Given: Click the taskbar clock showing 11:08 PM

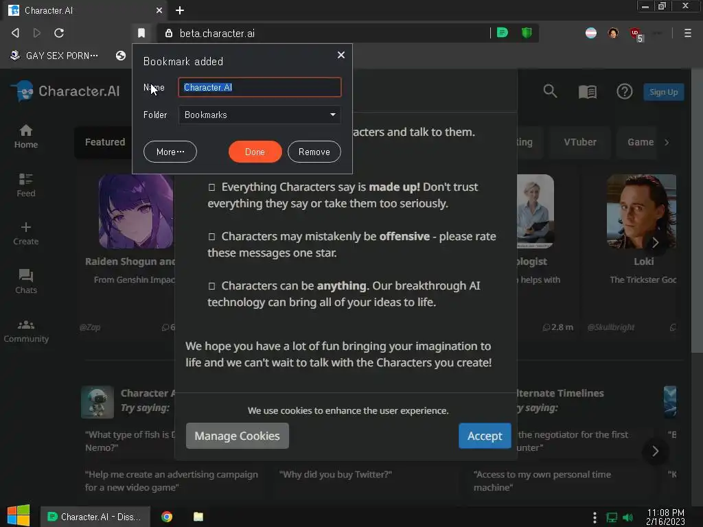Looking at the screenshot, I should 665,517.
